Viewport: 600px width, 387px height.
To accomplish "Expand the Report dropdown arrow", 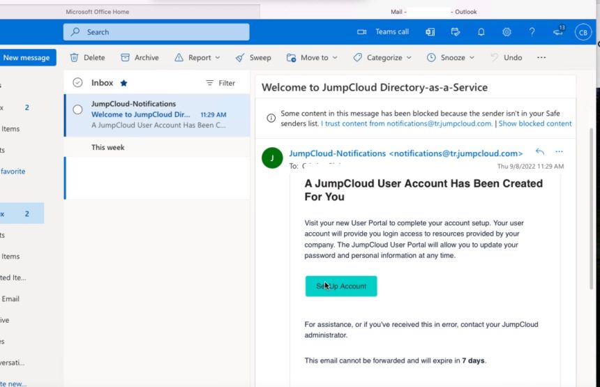I will tap(218, 58).
